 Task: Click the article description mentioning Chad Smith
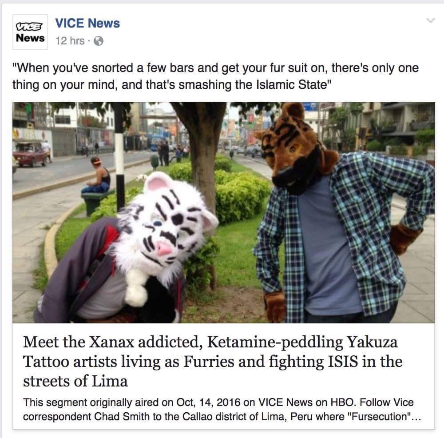tap(222, 410)
